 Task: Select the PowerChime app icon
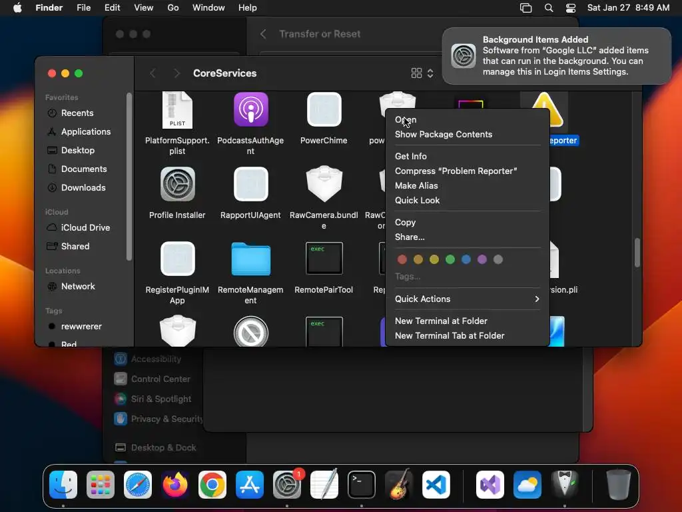tap(324, 109)
